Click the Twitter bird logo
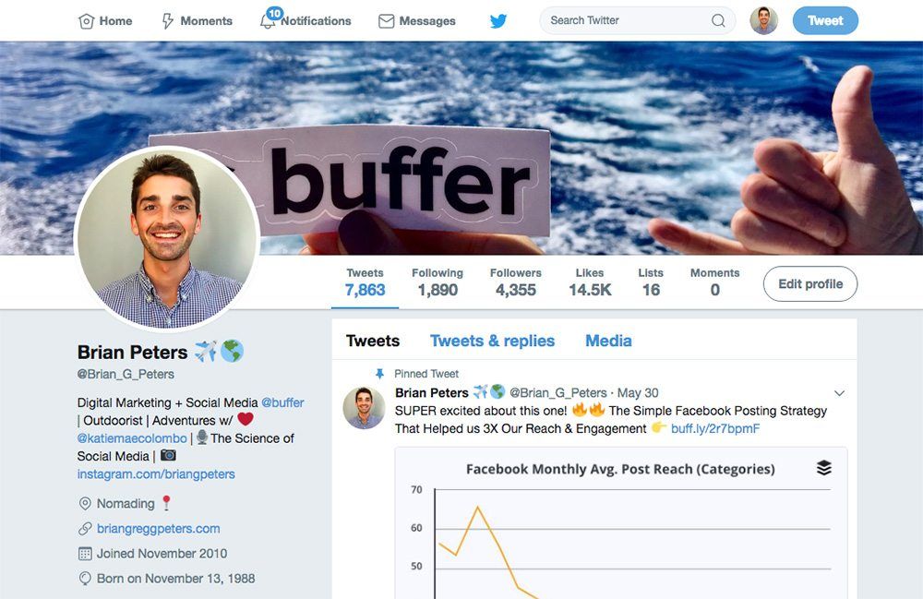The width and height of the screenshot is (923, 599). point(498,21)
